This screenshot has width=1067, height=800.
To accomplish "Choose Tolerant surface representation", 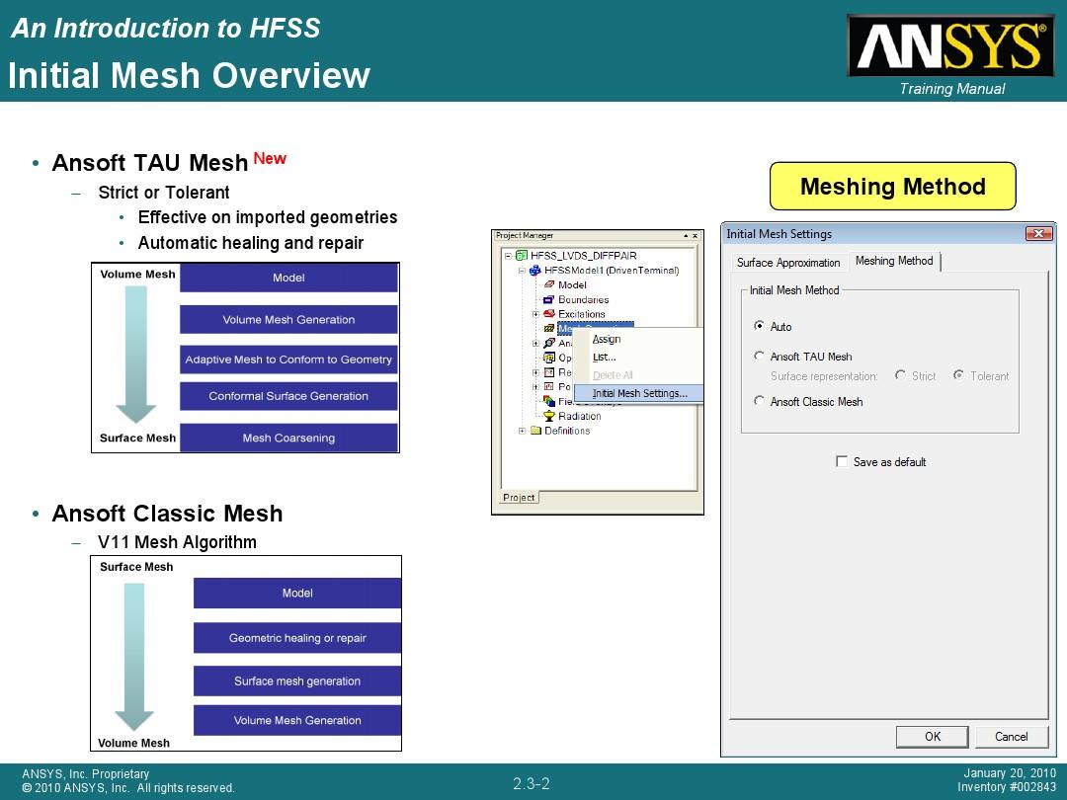I will [958, 375].
